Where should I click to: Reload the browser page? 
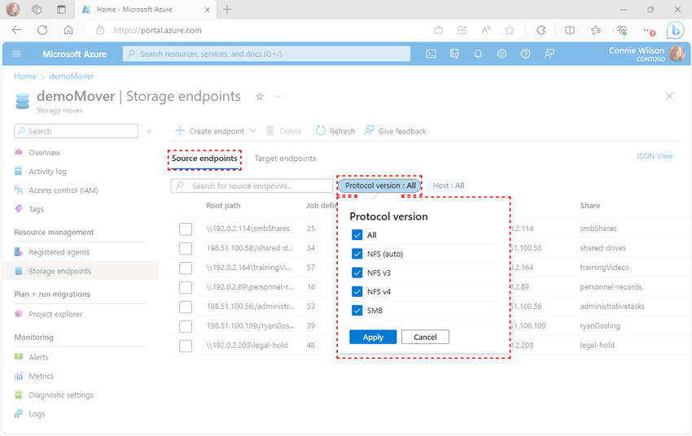click(42, 30)
